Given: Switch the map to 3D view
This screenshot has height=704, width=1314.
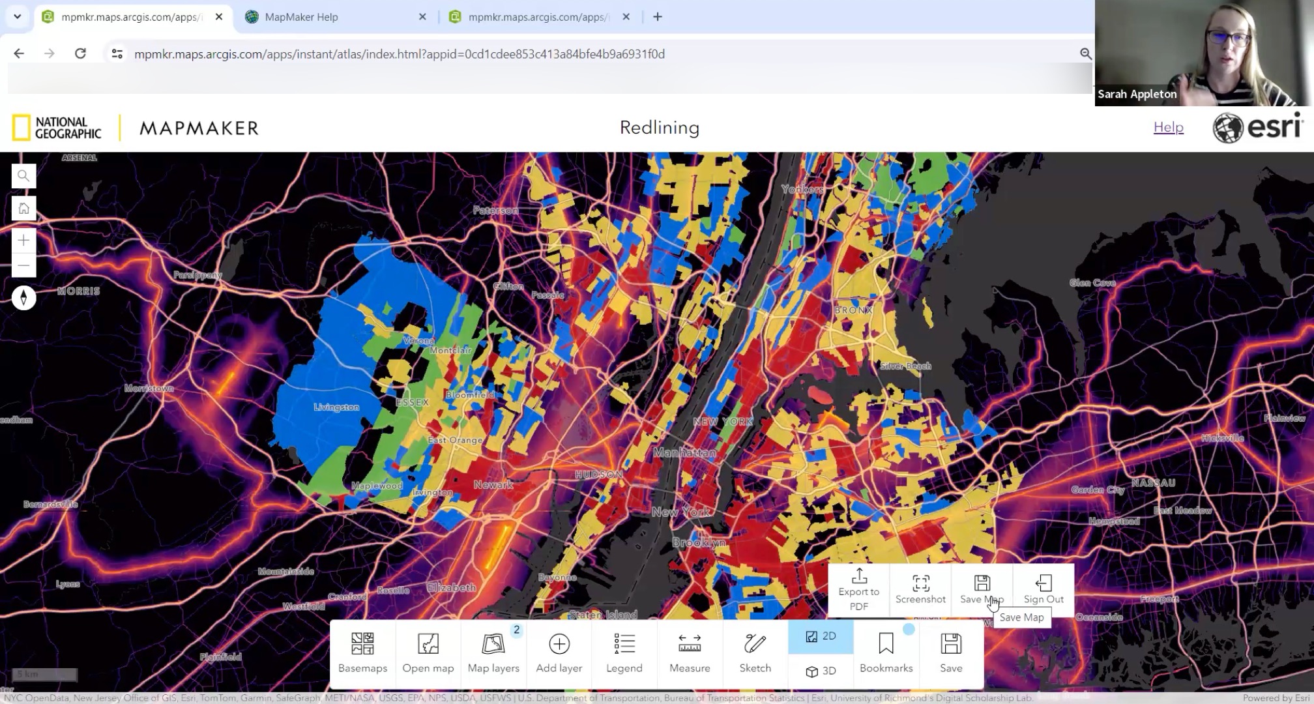Looking at the screenshot, I should (x=820, y=670).
